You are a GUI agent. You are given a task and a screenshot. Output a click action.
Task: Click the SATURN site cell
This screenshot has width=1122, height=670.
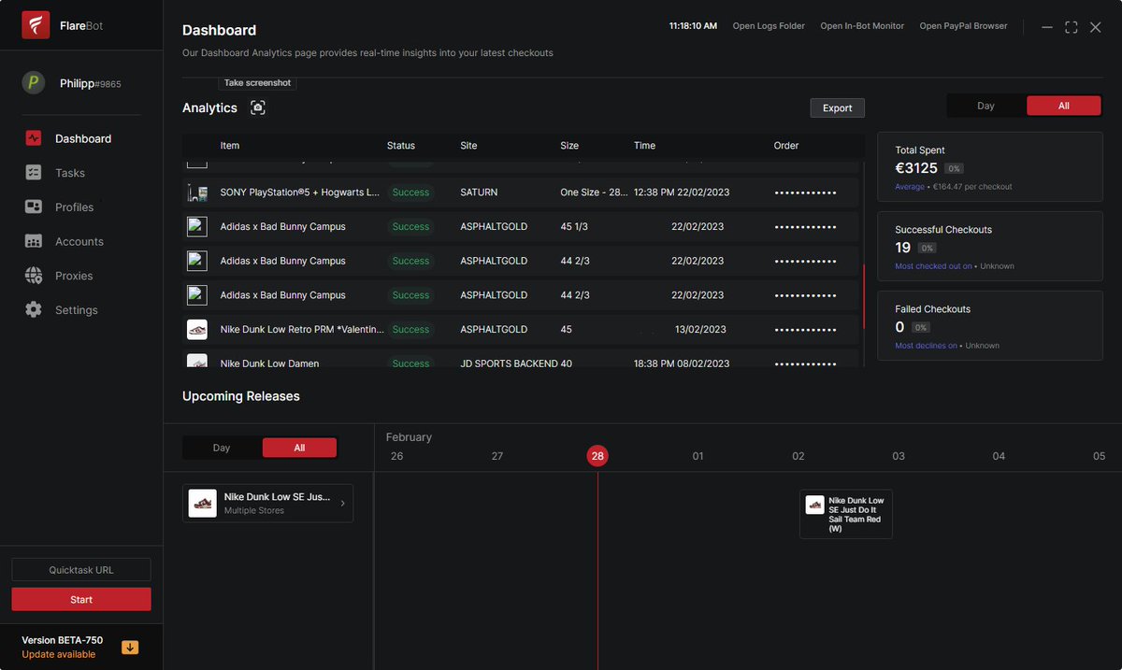point(479,192)
